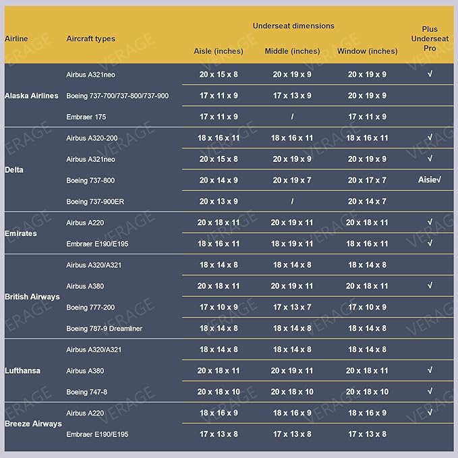Click the checkmark in the Boeing 747-8 row
This screenshot has height=458, width=458.
pyautogui.click(x=430, y=391)
